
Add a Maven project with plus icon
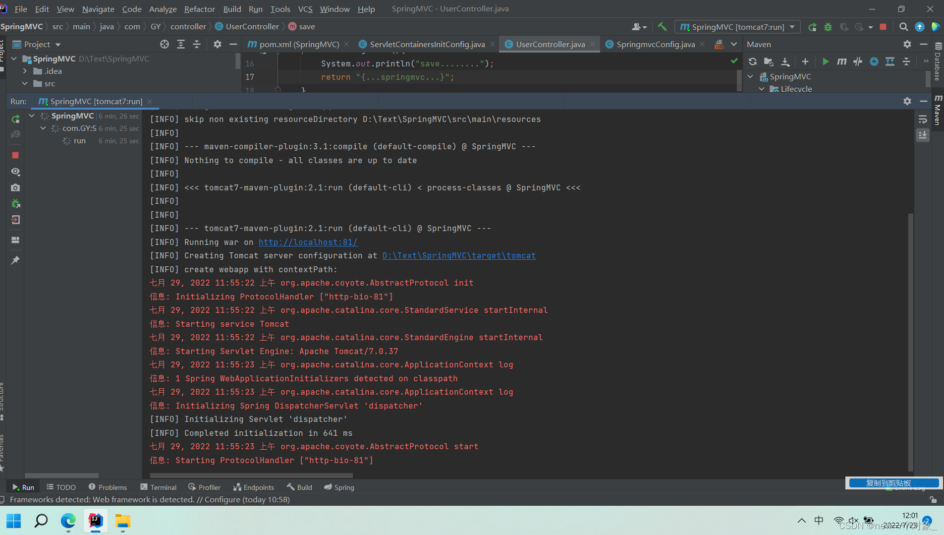tap(805, 61)
